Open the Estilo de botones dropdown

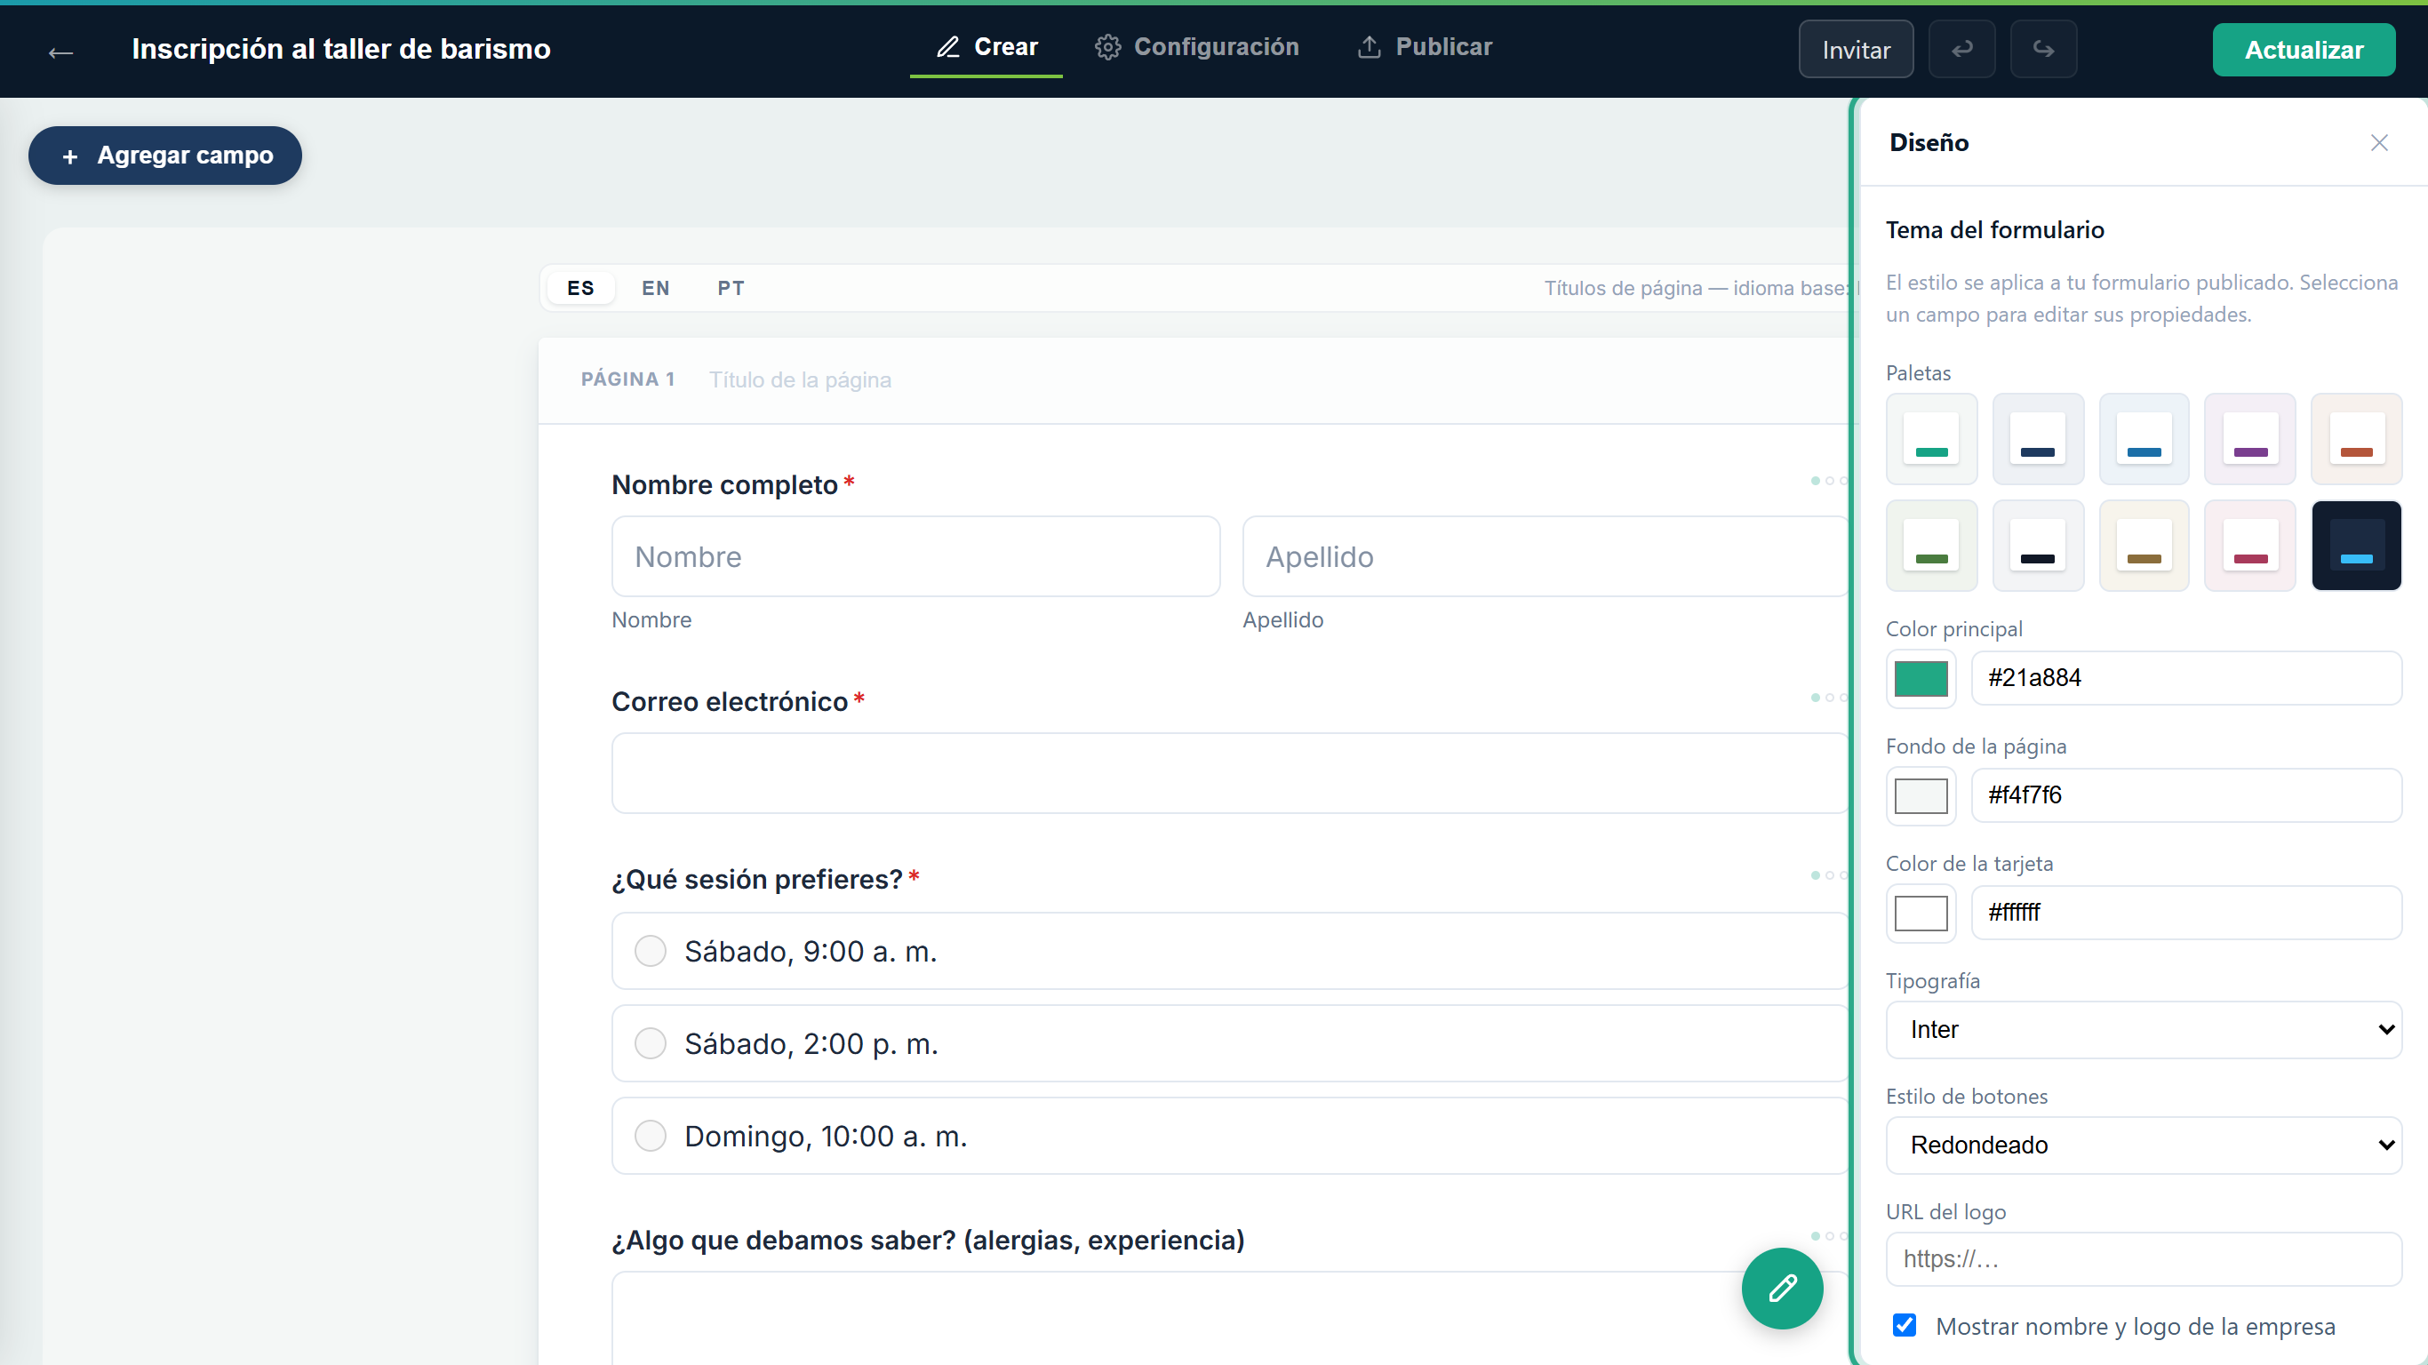[2144, 1145]
